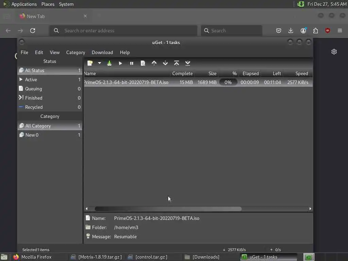The image size is (348, 261).
Task: Reload the page in Firefox
Action: click(x=33, y=31)
